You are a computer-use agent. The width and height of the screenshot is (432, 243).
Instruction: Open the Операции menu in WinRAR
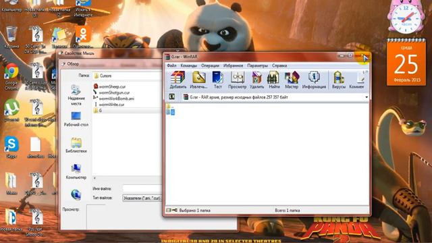pyautogui.click(x=210, y=65)
